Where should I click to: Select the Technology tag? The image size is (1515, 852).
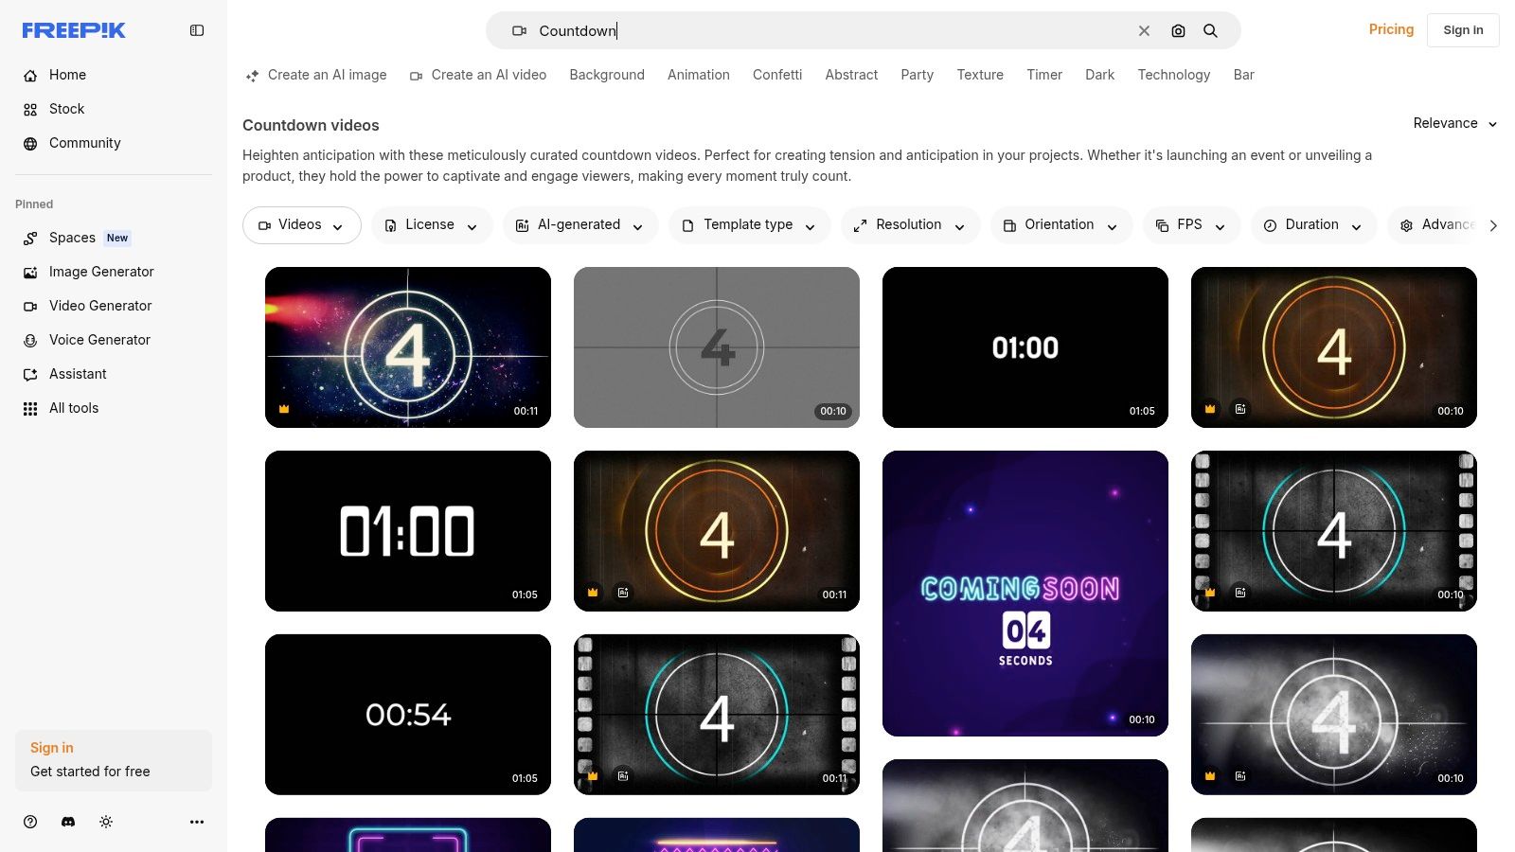(1174, 75)
